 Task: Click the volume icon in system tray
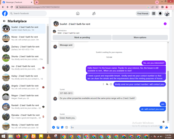pos(161,137)
